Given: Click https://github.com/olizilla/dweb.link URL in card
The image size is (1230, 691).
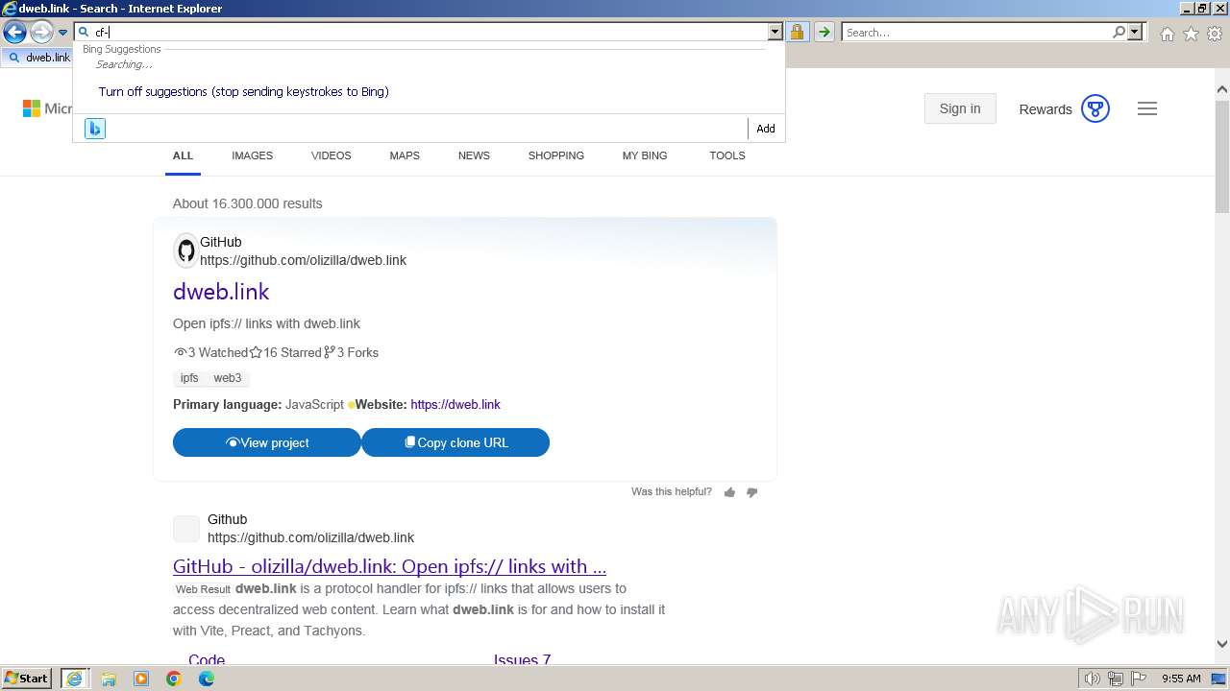Looking at the screenshot, I should (x=303, y=260).
